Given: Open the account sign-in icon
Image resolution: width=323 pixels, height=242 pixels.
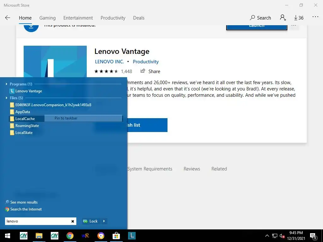Looking at the screenshot, I should [x=283, y=18].
